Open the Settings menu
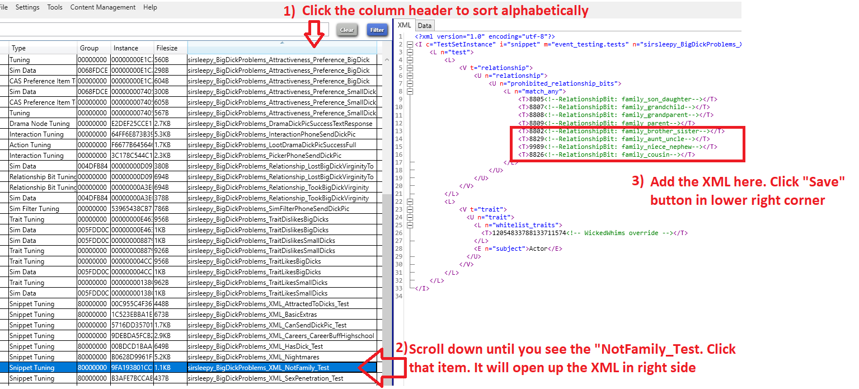The image size is (859, 389). pos(27,7)
